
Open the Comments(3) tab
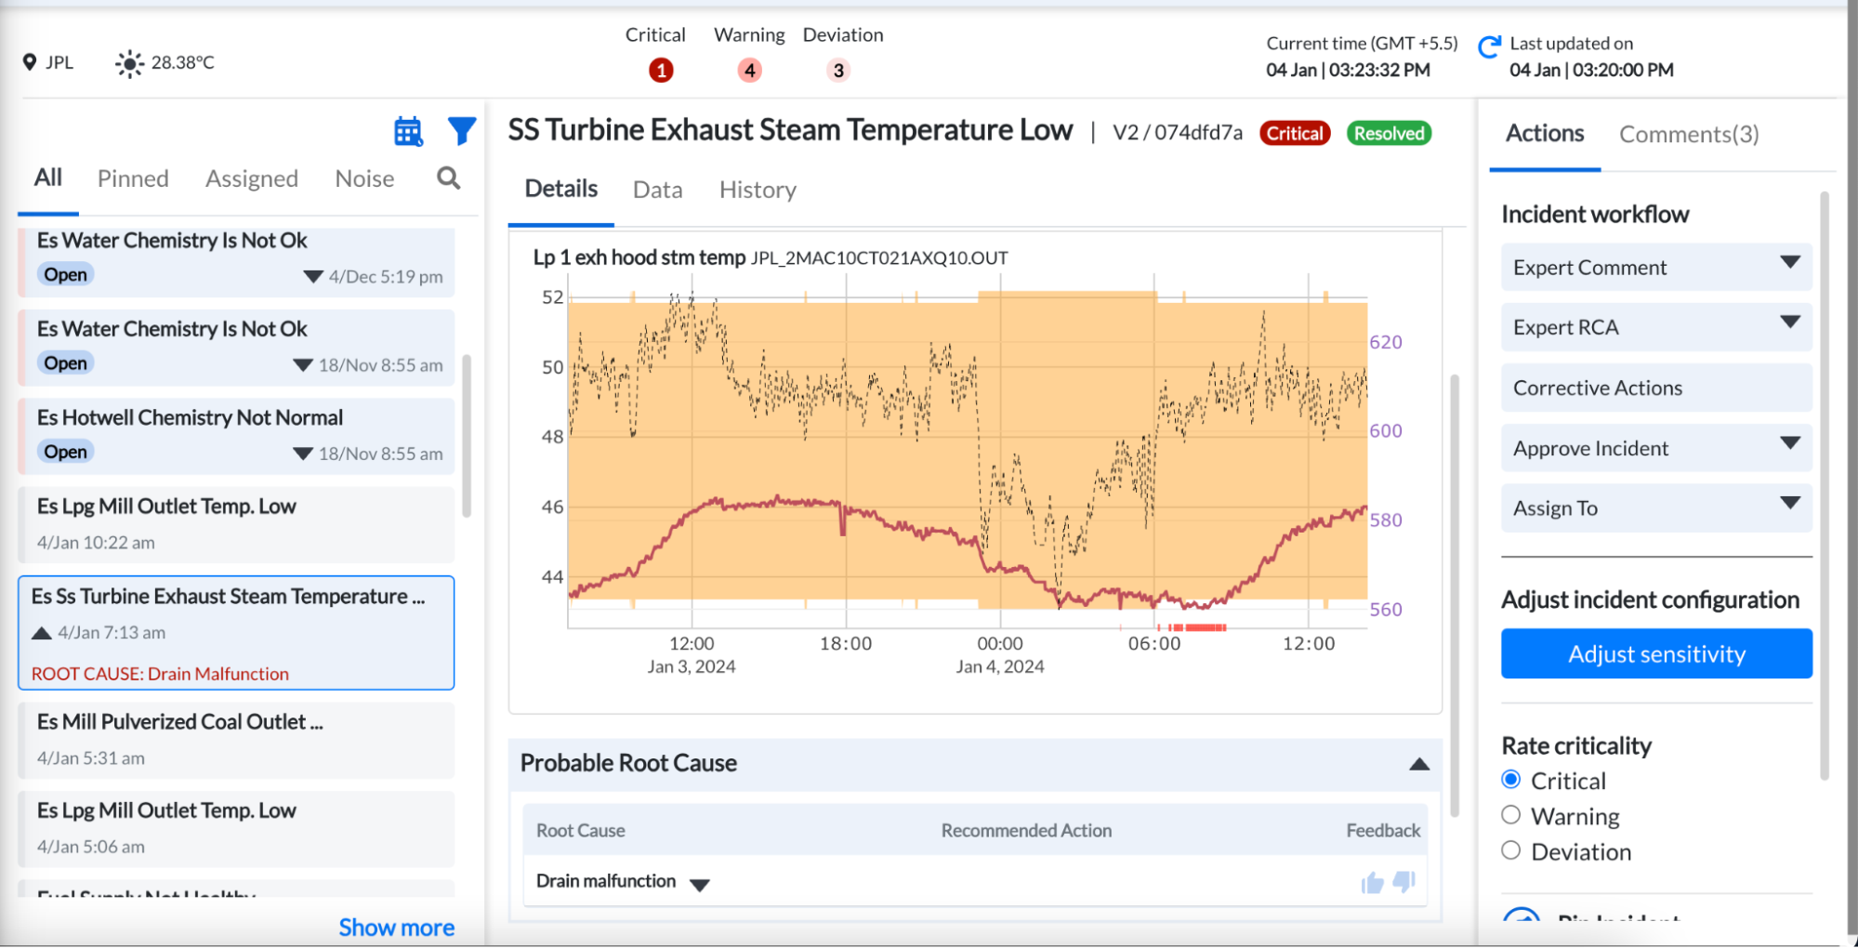click(x=1688, y=135)
